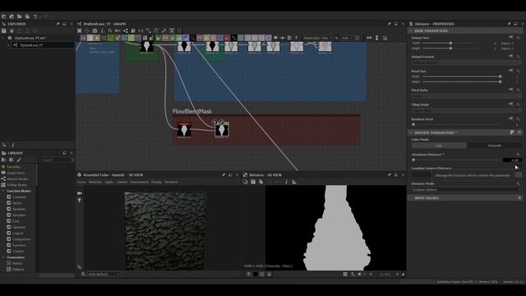The width and height of the screenshot is (526, 296).
Task: Click the magnifier search icon in graph toolbar
Action: [x=109, y=30]
